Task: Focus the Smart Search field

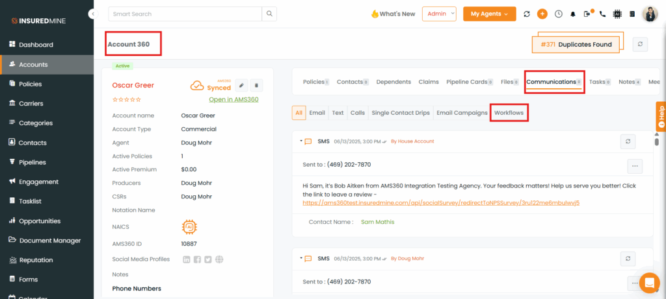Action: click(x=185, y=14)
